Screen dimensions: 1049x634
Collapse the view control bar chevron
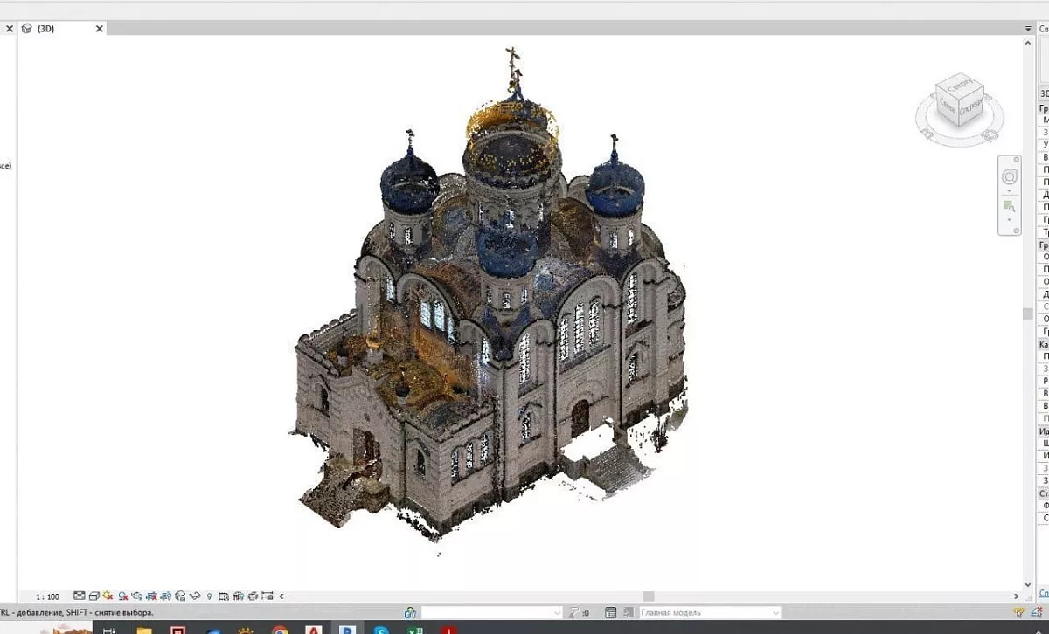coord(281,596)
